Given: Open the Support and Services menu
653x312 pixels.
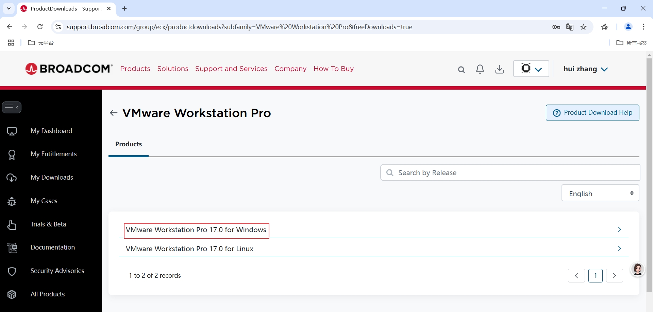Looking at the screenshot, I should click(x=231, y=69).
